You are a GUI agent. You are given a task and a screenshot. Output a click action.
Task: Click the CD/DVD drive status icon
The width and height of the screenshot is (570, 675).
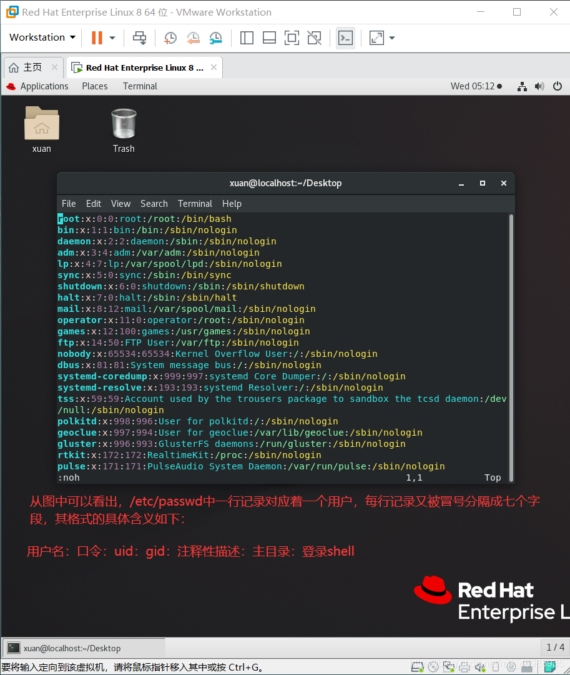[x=433, y=667]
